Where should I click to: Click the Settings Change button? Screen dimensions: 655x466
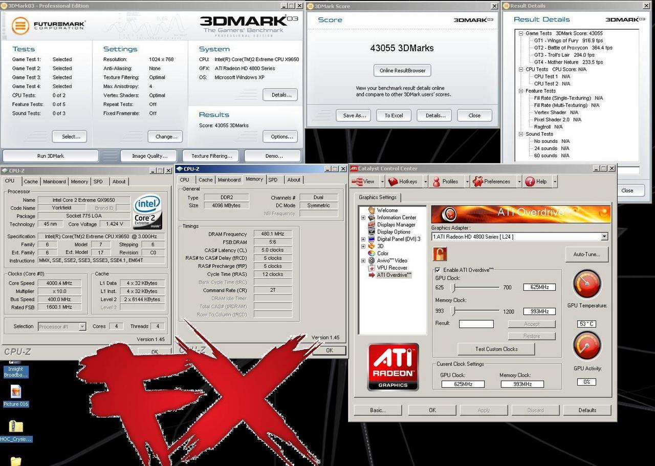pyautogui.click(x=166, y=136)
